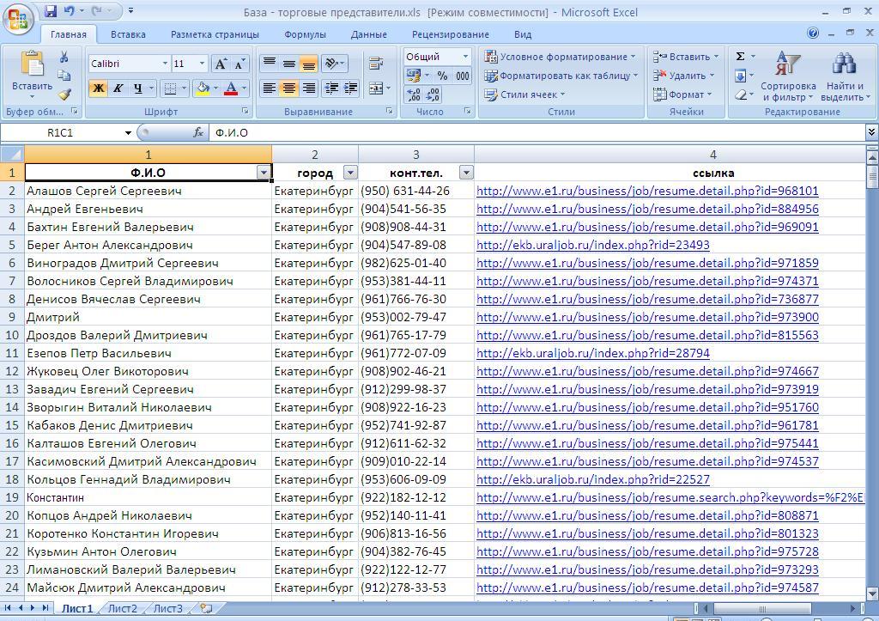Screen dimensions: 879x621
Task: Toggle underline Ч formatting
Action: pos(137,88)
